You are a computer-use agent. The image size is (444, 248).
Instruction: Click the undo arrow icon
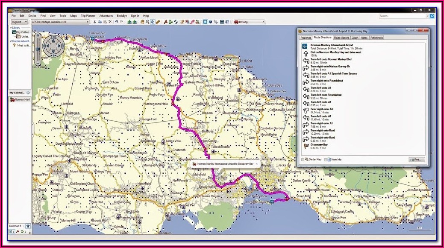[115, 22]
